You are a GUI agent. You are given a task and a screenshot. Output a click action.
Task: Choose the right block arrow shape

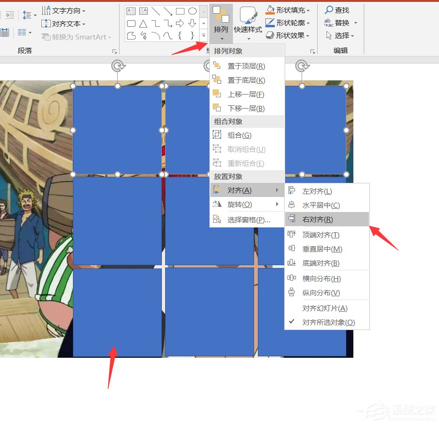180,24
